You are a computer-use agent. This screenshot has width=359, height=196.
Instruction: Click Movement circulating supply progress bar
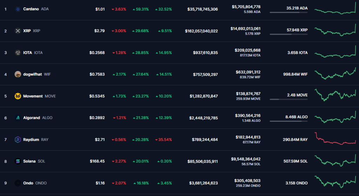[x=289, y=99]
